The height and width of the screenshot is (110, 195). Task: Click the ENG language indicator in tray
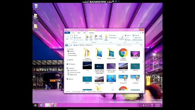click(x=152, y=105)
